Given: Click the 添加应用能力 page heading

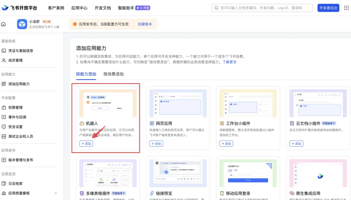Looking at the screenshot, I should [91, 48].
